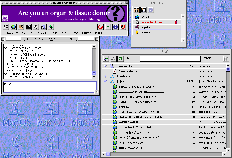Expand the lovetrain tracker entry
This screenshot has height=158, width=232.
click(105, 76)
